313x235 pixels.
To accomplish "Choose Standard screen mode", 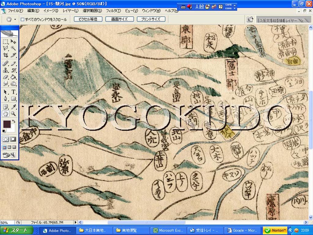I will (4, 147).
